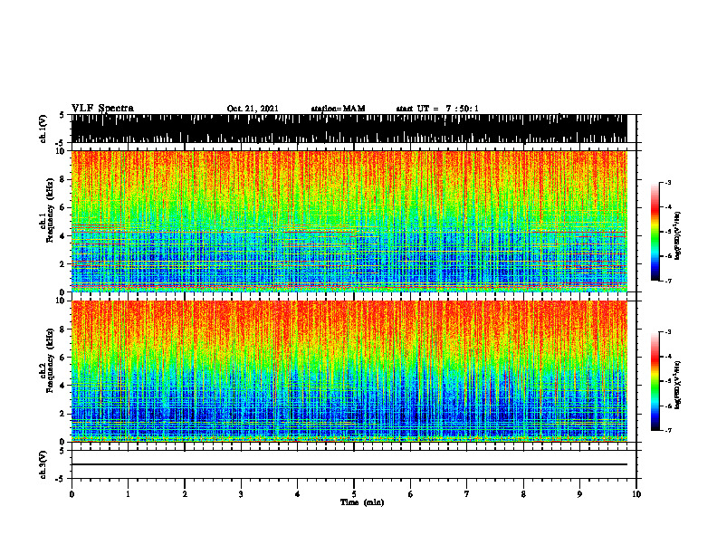Click time axis tick label "7"
This screenshot has height=554, width=717.
pyautogui.click(x=467, y=494)
